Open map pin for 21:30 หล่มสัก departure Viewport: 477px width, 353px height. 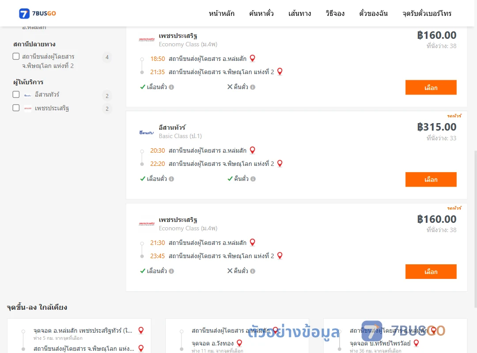pyautogui.click(x=253, y=242)
